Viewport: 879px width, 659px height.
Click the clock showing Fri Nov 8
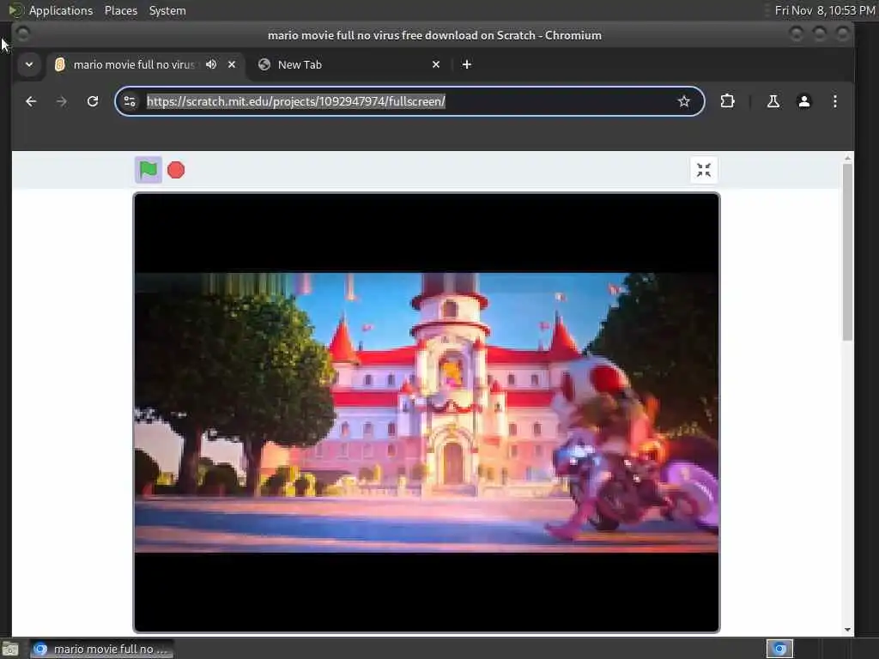tap(825, 10)
